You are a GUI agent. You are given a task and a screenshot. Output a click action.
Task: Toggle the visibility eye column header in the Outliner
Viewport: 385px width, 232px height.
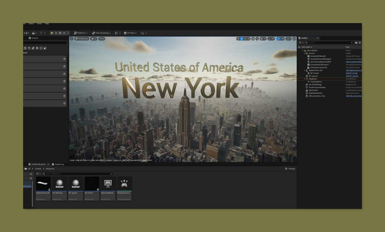[x=299, y=47]
